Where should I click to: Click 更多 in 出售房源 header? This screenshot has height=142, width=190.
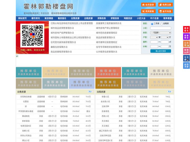pyautogui.click(x=91, y=92)
